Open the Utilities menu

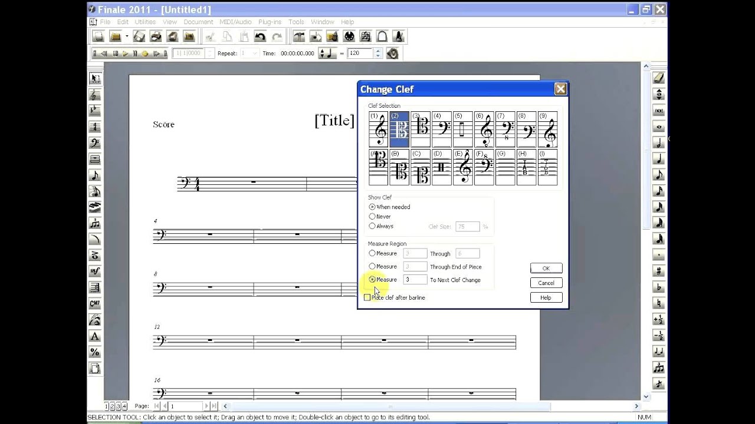pos(145,22)
